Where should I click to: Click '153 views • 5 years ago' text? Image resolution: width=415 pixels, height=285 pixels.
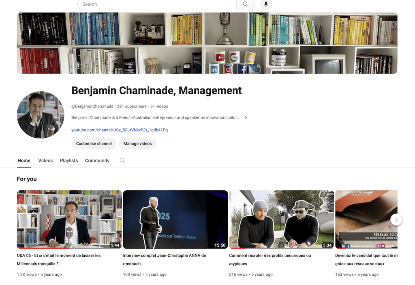357,274
